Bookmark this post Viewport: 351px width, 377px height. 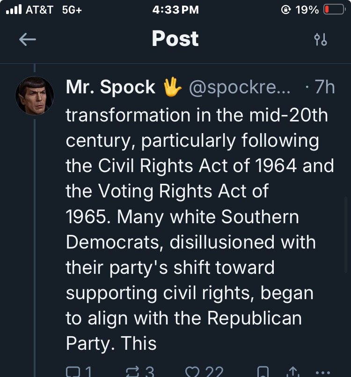(x=263, y=373)
